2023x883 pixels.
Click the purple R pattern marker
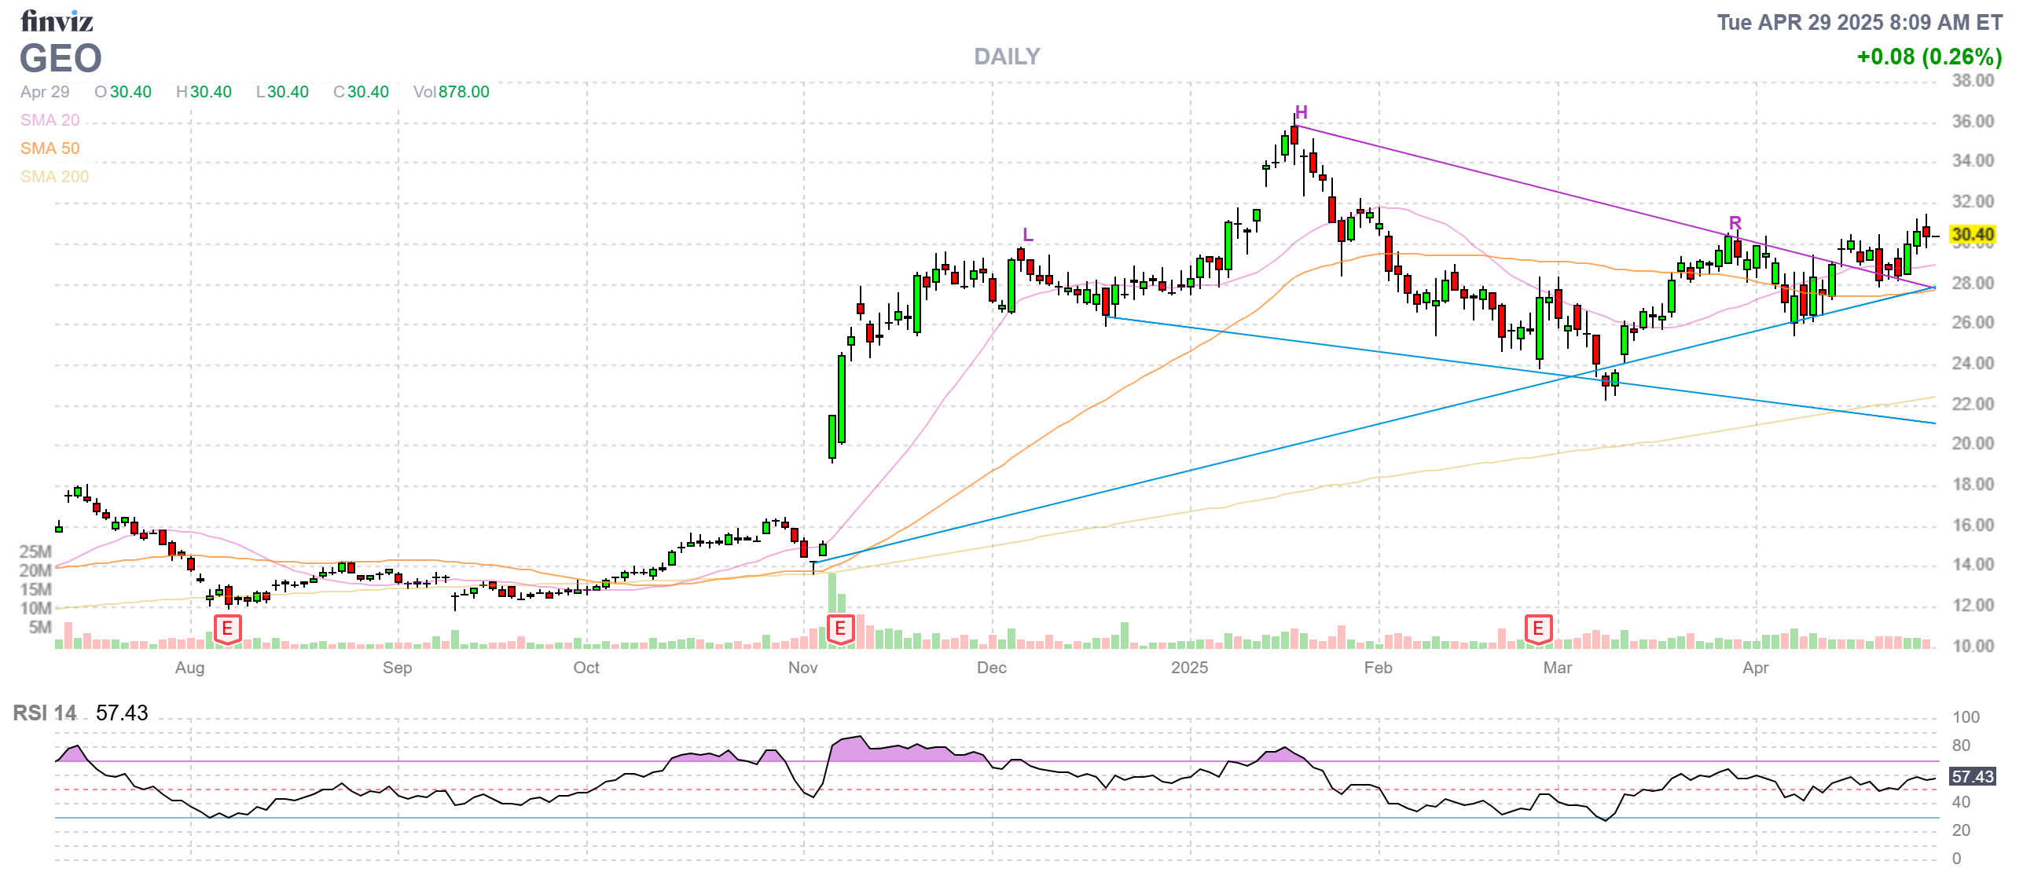tap(1735, 223)
